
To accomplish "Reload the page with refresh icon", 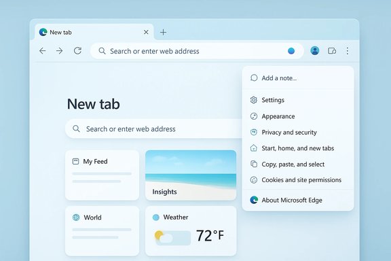I will point(77,51).
